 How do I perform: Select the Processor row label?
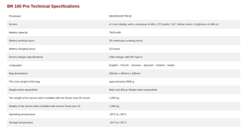15,16
